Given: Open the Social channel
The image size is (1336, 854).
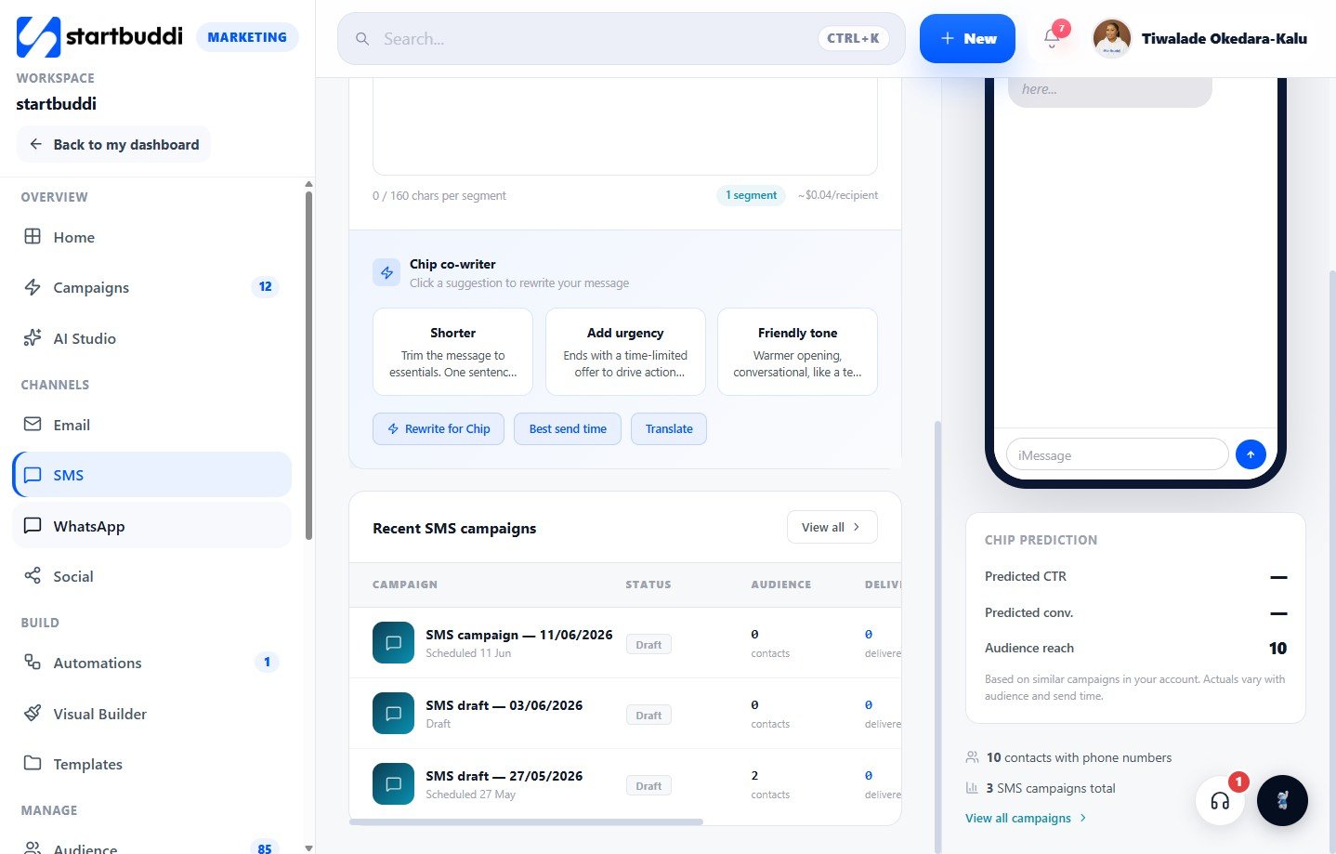Looking at the screenshot, I should click(x=151, y=576).
